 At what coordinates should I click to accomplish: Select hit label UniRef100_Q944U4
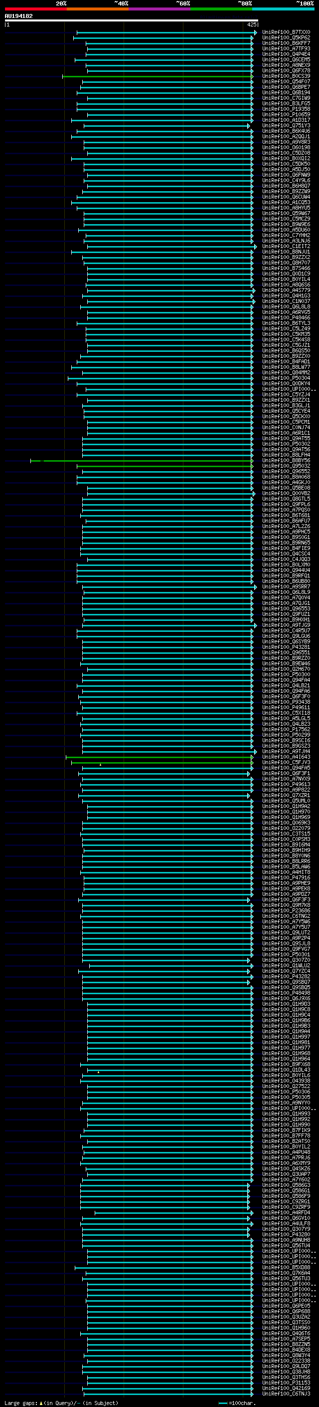click(286, 570)
